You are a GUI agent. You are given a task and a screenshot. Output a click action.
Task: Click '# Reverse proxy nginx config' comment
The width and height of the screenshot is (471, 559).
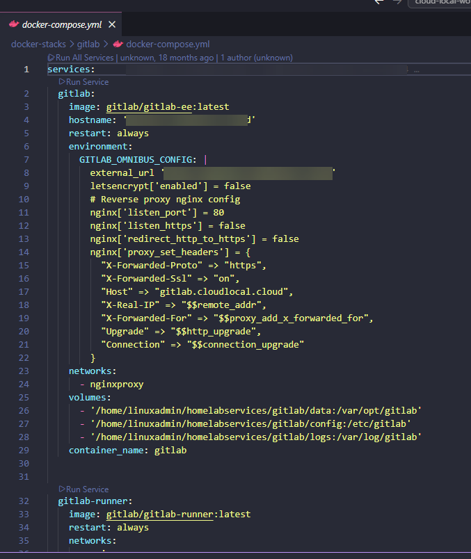165,200
